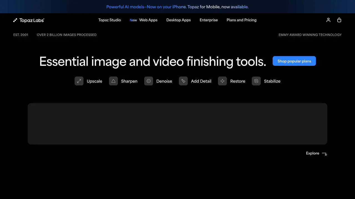Viewport: 355px width, 199px height.
Task: Click the Explore link text
Action: pyautogui.click(x=313, y=153)
